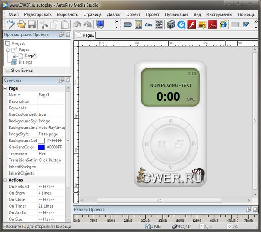Toggle auto-hide pin on Свойства panel

pos(61,81)
